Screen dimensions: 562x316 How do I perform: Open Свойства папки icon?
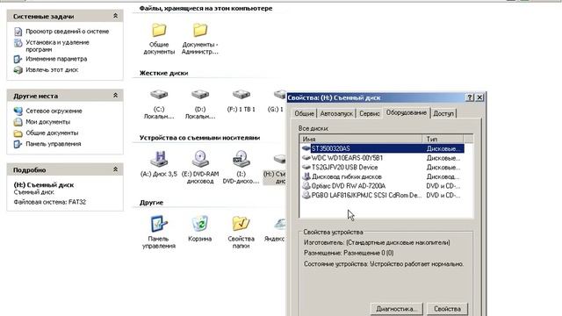point(241,224)
